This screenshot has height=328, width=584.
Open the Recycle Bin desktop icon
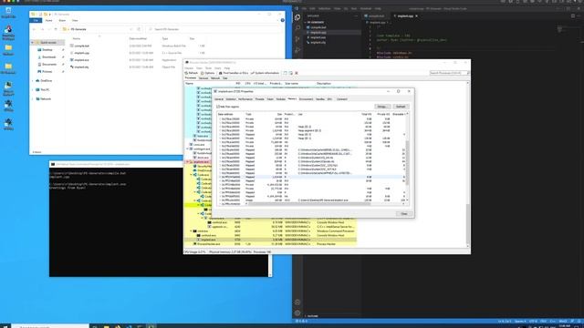coord(8,12)
